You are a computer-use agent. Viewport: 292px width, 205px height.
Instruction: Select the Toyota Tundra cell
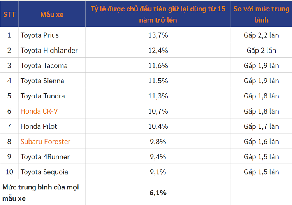(43, 96)
